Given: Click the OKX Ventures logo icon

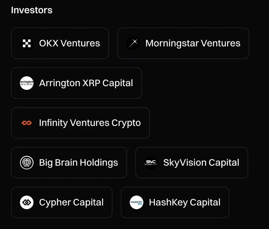Looking at the screenshot, I should [27, 43].
